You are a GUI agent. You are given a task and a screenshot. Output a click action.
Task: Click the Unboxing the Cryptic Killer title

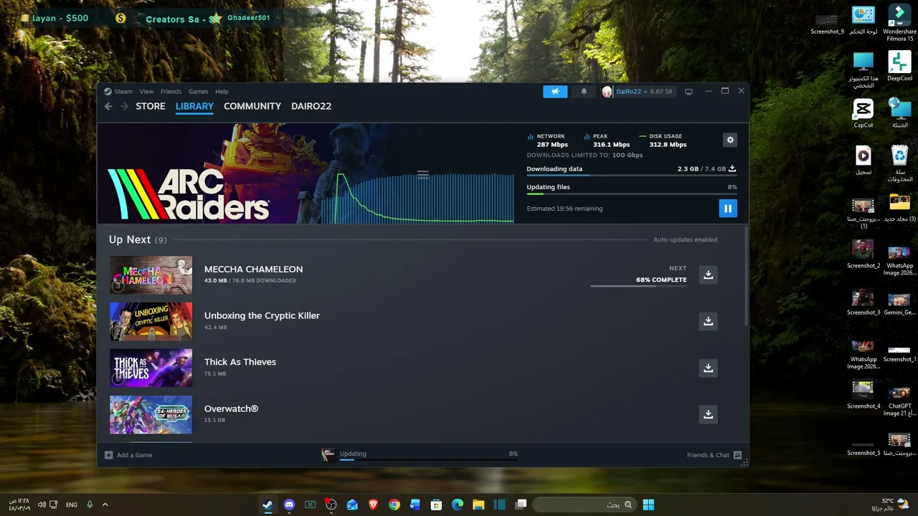coord(262,315)
